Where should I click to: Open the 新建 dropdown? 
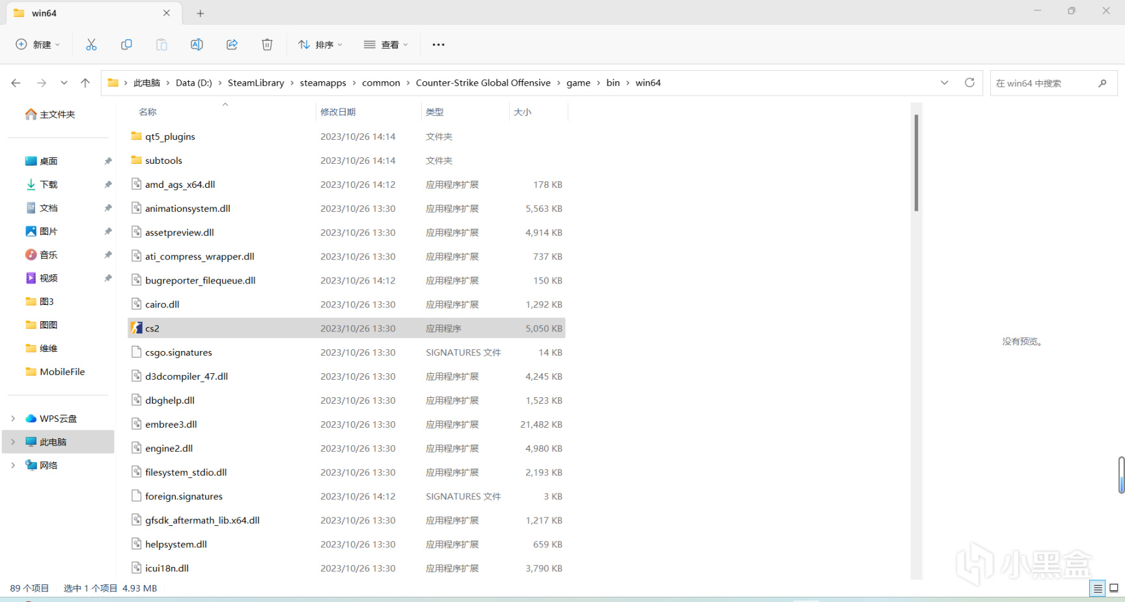(38, 44)
